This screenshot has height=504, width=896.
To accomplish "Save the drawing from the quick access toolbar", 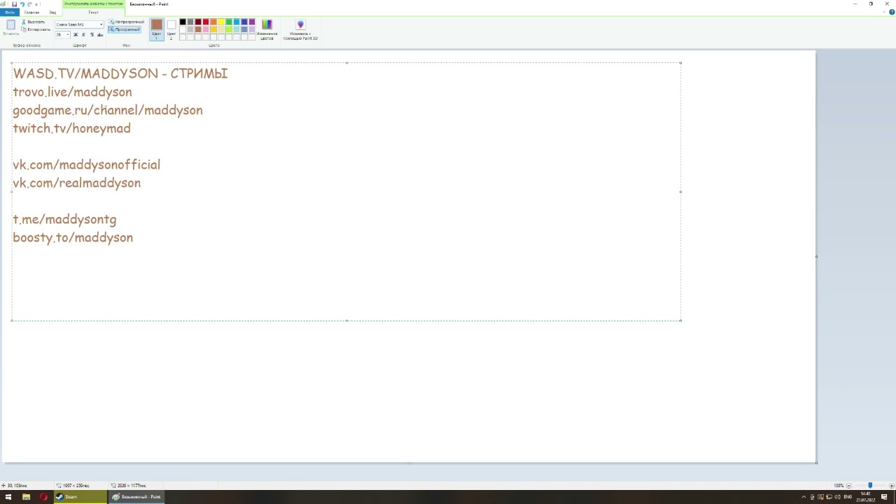I will tap(14, 4).
